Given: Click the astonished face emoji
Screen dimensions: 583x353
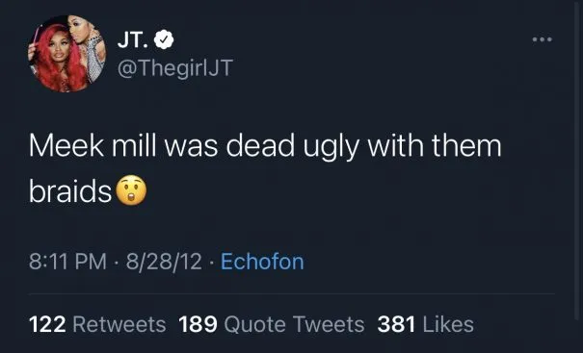Looking at the screenshot, I should [131, 191].
